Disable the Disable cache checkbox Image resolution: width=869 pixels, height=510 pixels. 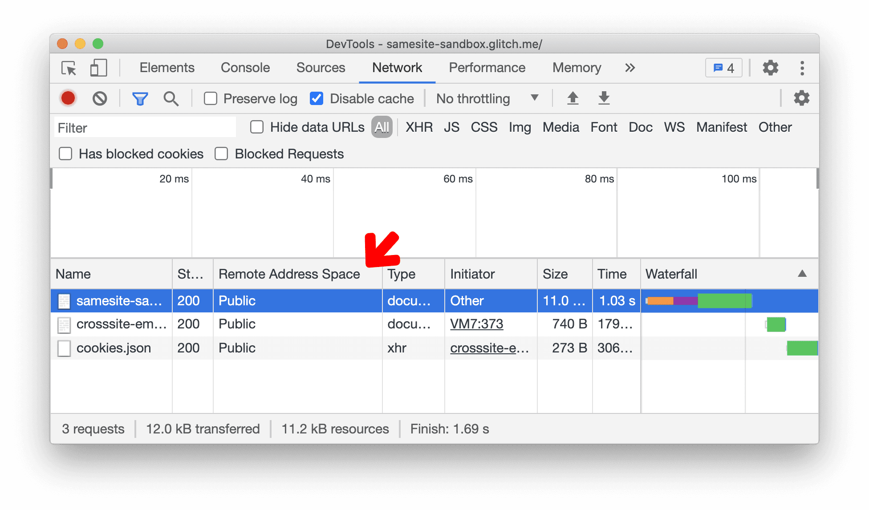point(315,98)
